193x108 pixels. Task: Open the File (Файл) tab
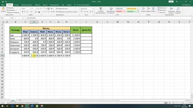(x=3, y=5)
